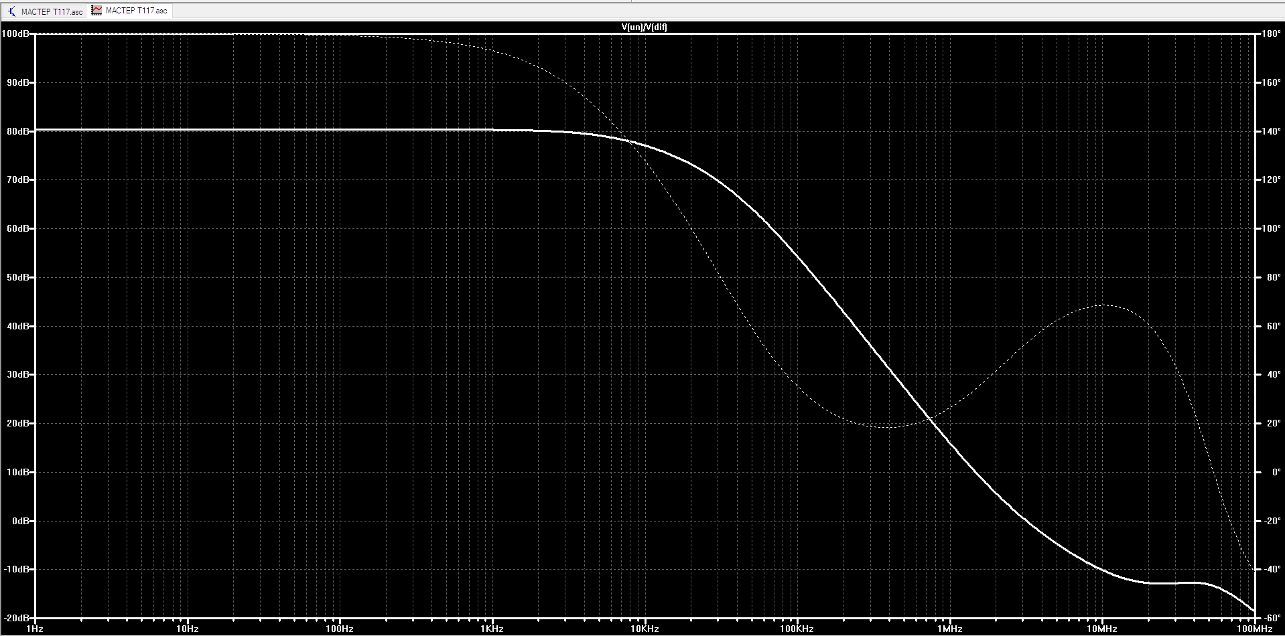Click the 50dB label on the gain axis

[x=18, y=277]
